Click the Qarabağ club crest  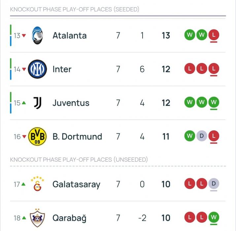pyautogui.click(x=37, y=218)
